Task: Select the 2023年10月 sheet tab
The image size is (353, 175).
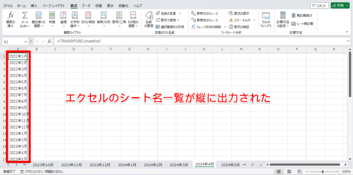Action: coord(43,165)
